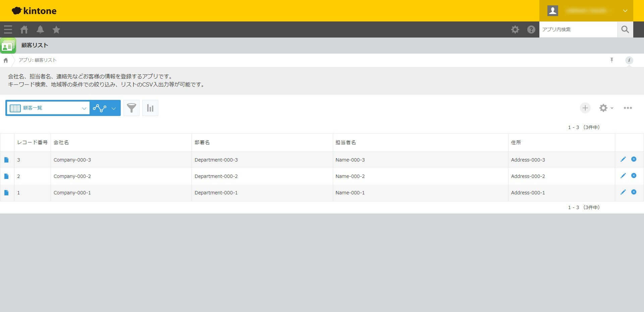
Task: Open the graph view dropdown
Action: 105,108
